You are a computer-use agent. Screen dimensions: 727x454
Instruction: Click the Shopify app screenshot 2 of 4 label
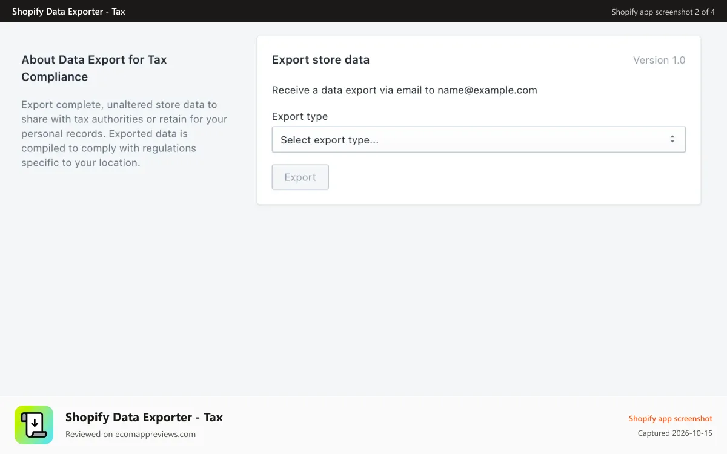pyautogui.click(x=663, y=12)
